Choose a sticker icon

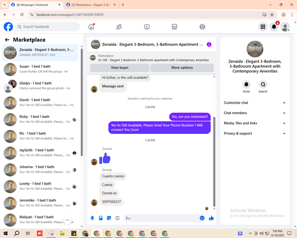[x=109, y=218]
